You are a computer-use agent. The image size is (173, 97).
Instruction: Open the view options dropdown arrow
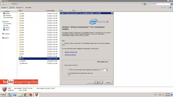[165, 8]
